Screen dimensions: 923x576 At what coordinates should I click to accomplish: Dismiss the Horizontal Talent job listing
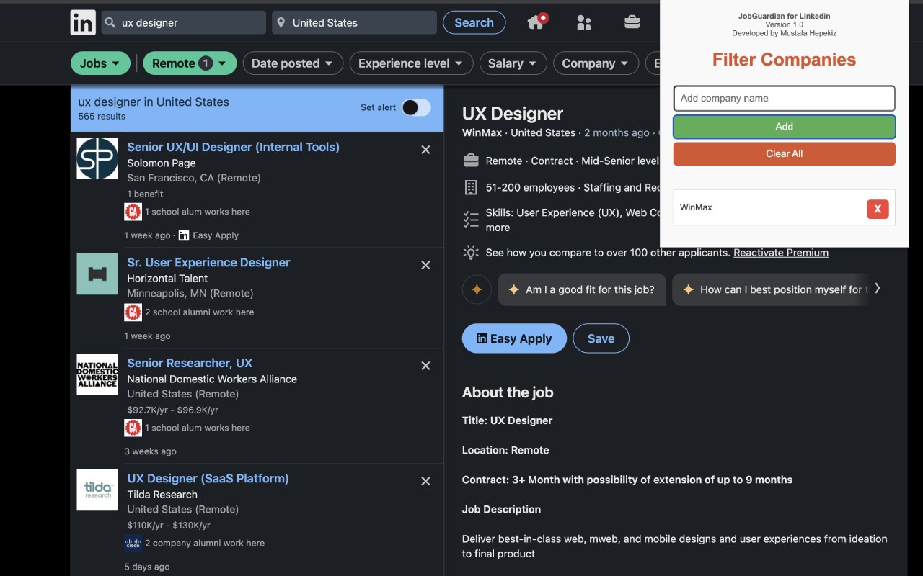point(425,265)
